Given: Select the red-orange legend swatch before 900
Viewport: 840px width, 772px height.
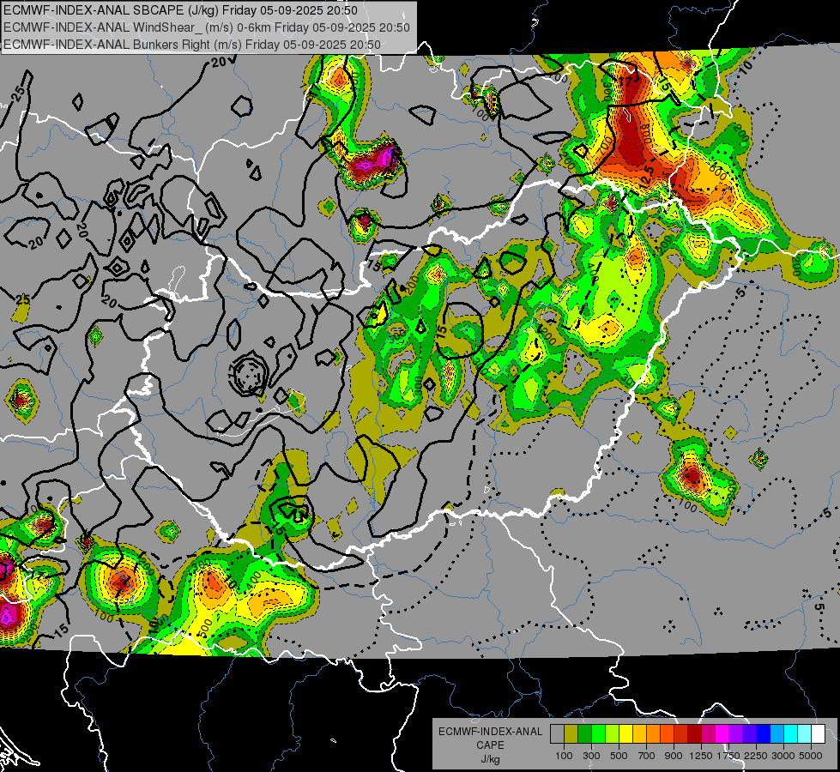Looking at the screenshot, I should pos(667,734).
